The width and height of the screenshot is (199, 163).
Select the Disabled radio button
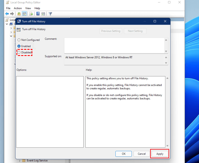pos(19,52)
